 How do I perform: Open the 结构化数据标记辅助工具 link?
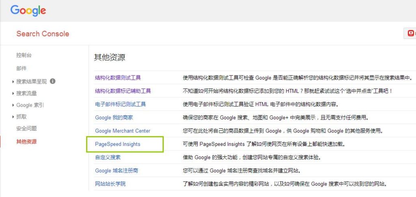(x=123, y=91)
